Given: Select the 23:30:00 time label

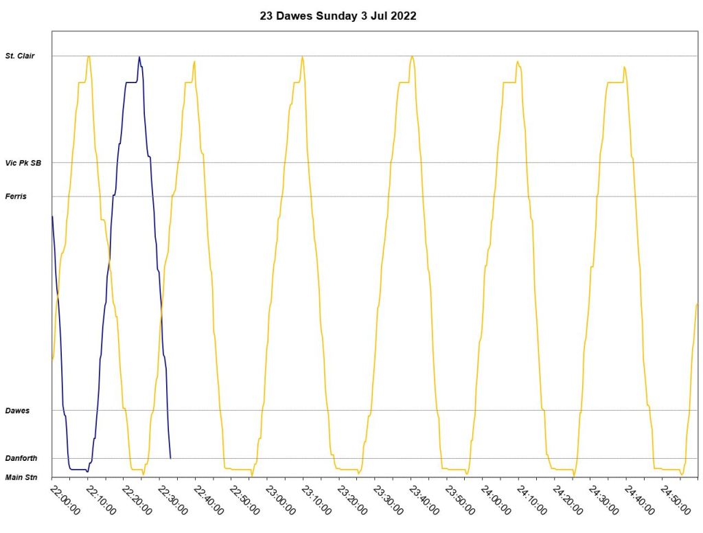Looking at the screenshot, I should [389, 501].
